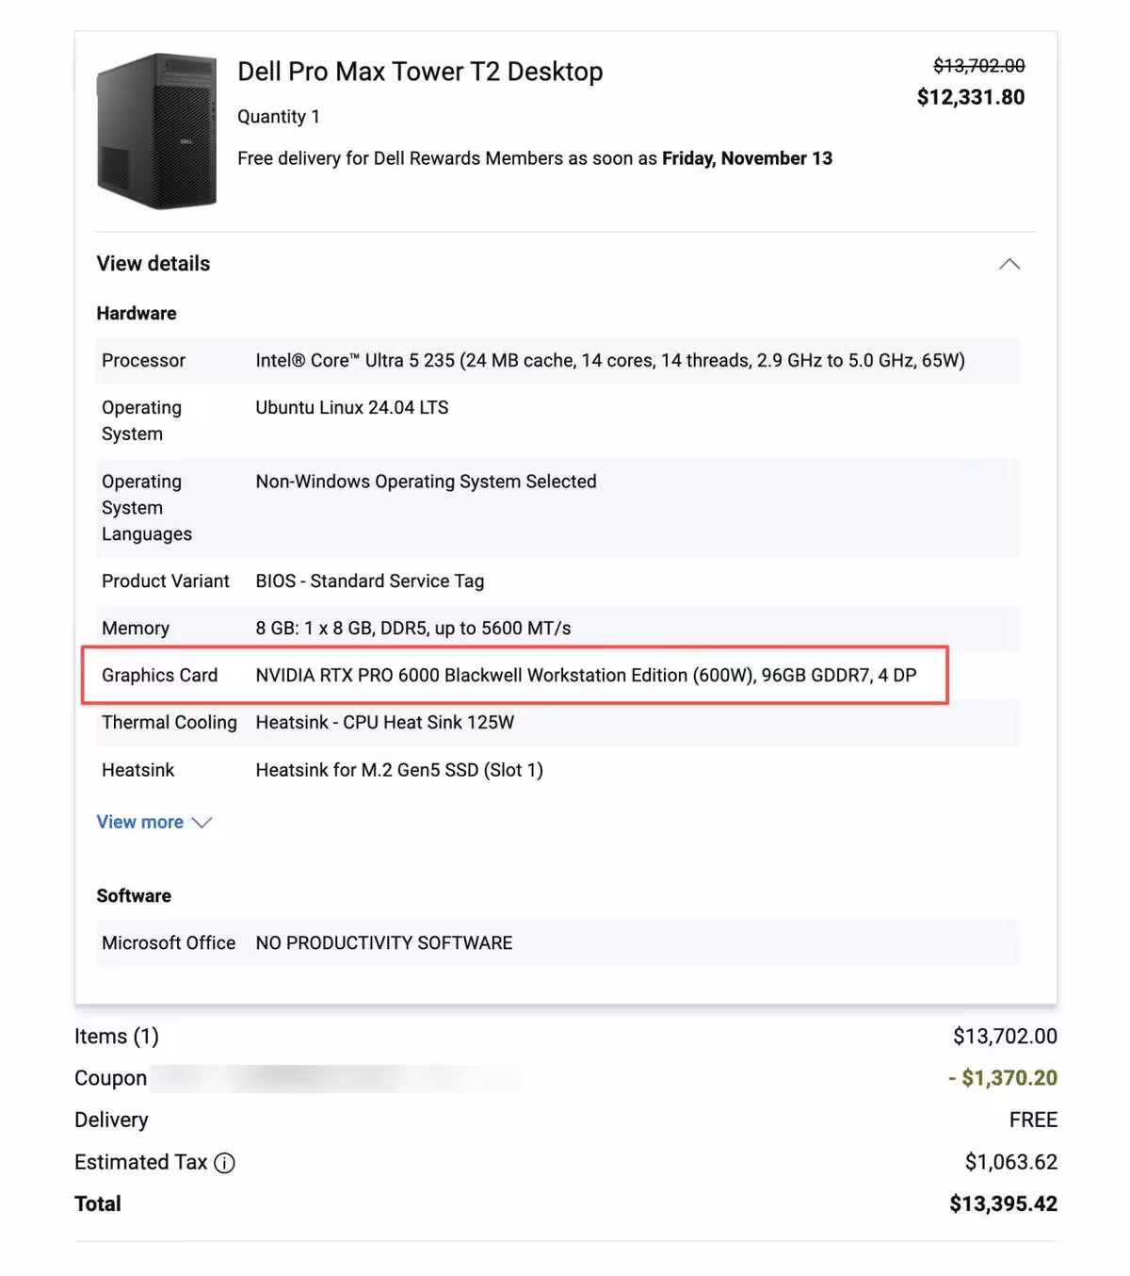
Task: Expand the View more link
Action: tap(153, 822)
